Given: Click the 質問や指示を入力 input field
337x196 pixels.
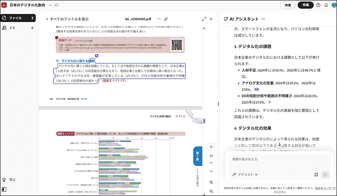Looking at the screenshot, I should [x=278, y=159].
